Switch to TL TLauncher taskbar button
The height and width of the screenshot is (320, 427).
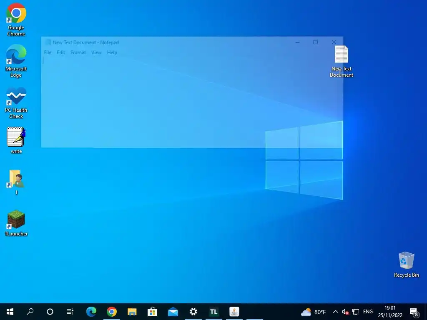pyautogui.click(x=214, y=312)
